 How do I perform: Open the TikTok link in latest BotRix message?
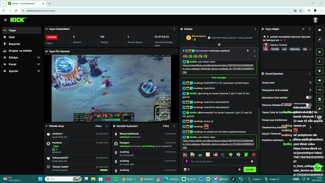[x=218, y=144]
